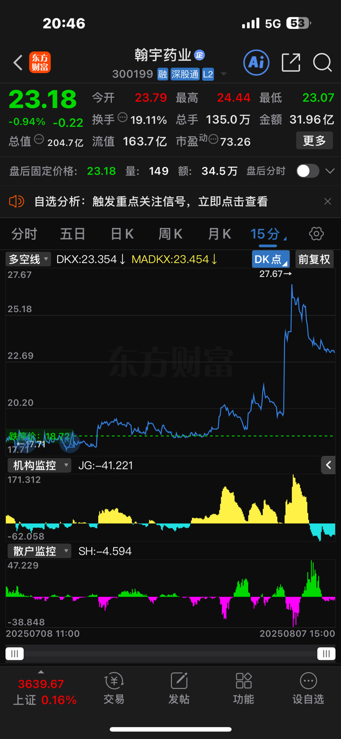
Task: Tap the 上证 index 3639.67 ticker
Action: point(41,684)
